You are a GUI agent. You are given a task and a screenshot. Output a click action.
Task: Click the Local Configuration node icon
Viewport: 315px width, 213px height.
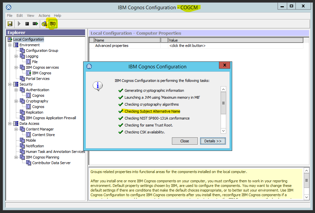pyautogui.click(x=10, y=39)
